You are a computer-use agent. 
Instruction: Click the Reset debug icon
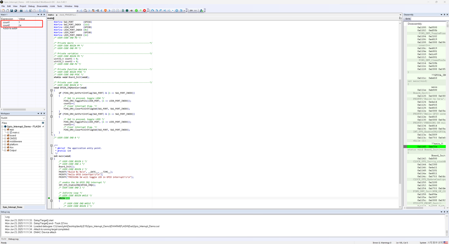point(181,11)
